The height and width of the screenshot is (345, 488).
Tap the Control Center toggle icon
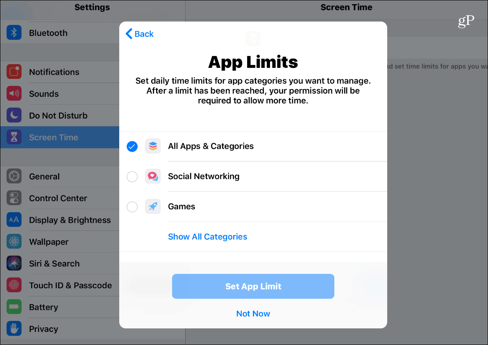click(14, 198)
